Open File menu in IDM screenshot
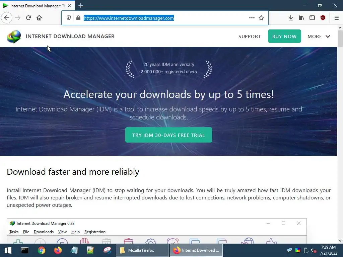This screenshot has height=257, width=343. 26,232
